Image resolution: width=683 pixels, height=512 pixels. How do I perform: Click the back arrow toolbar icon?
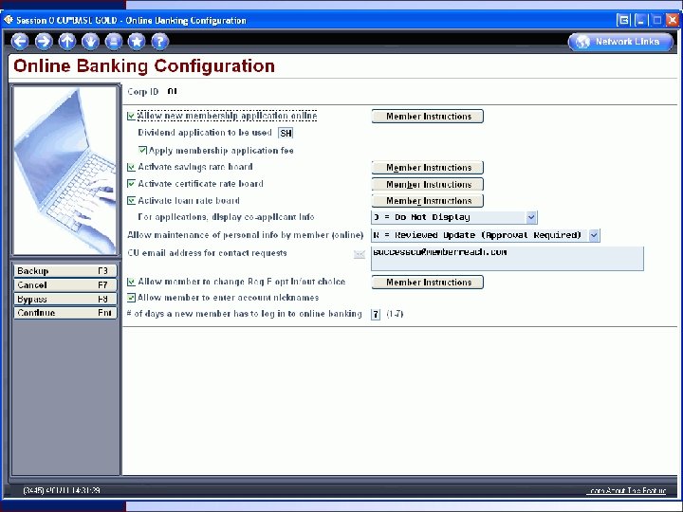(20, 42)
